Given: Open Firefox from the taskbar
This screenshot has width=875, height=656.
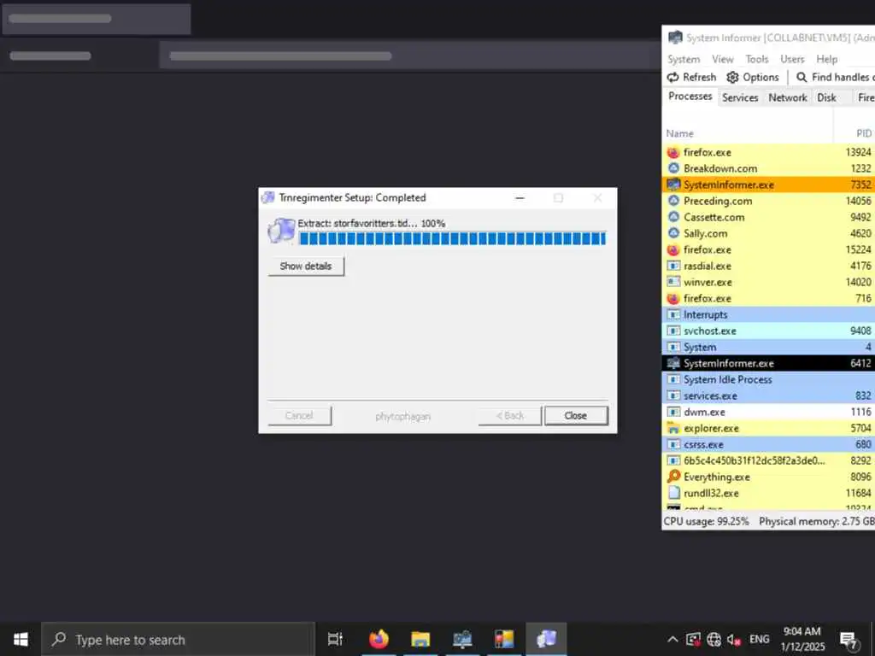Looking at the screenshot, I should (x=379, y=639).
